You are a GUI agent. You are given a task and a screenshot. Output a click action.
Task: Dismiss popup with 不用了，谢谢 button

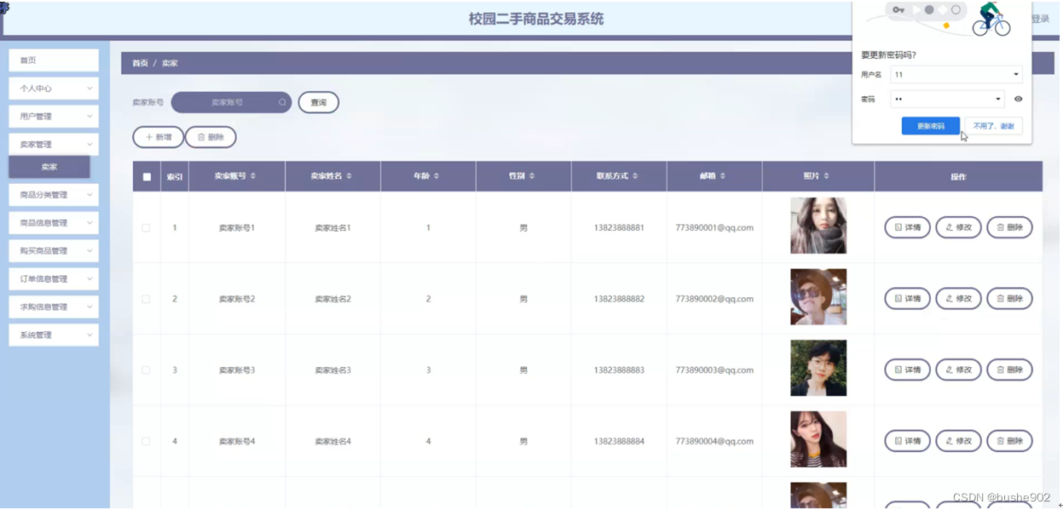click(994, 126)
